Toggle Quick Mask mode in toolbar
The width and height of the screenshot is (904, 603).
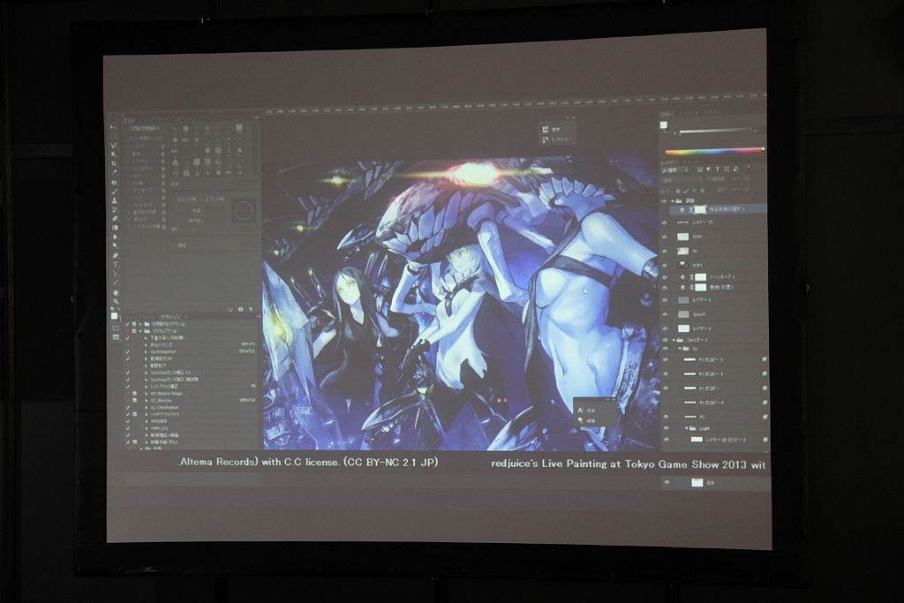click(x=116, y=328)
